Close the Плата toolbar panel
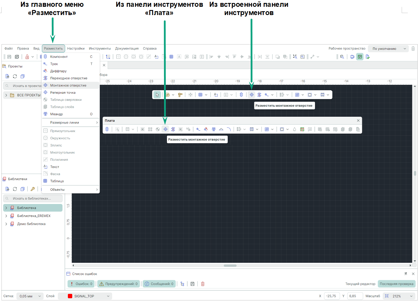This screenshot has width=418, height=301. 358,121
